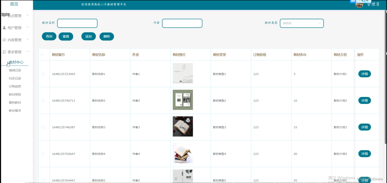Viewport: 387px width, 183px height.
Task: Open 详情 for 教材名称3
Action: click(365, 127)
